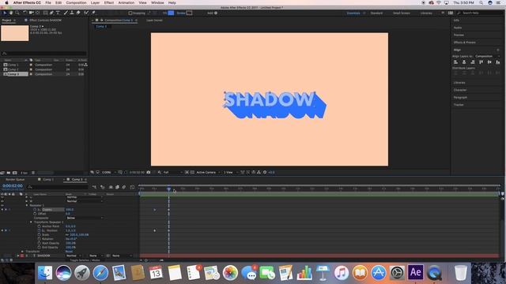This screenshot has width=506, height=284.
Task: Select the Rectangle shape tool
Action: pyautogui.click(x=46, y=13)
